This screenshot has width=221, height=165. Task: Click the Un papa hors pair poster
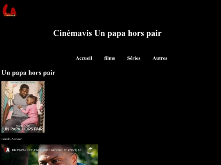23,107
